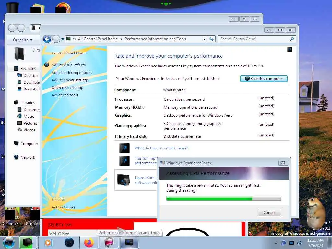The image size is (332, 249).
Task: Open Firefox from the taskbar
Action: click(89, 243)
